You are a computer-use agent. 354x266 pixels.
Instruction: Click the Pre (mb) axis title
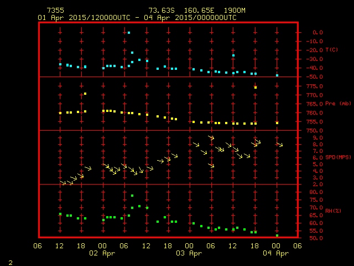[x=338, y=104]
